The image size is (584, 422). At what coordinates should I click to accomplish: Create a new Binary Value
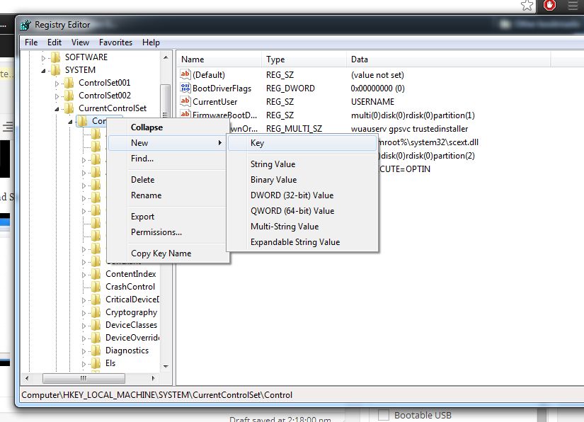tap(302, 180)
